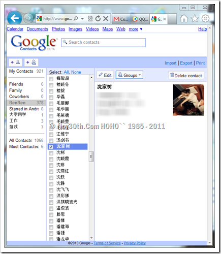Switch to the Gmail 'Co...' tab

point(121,19)
